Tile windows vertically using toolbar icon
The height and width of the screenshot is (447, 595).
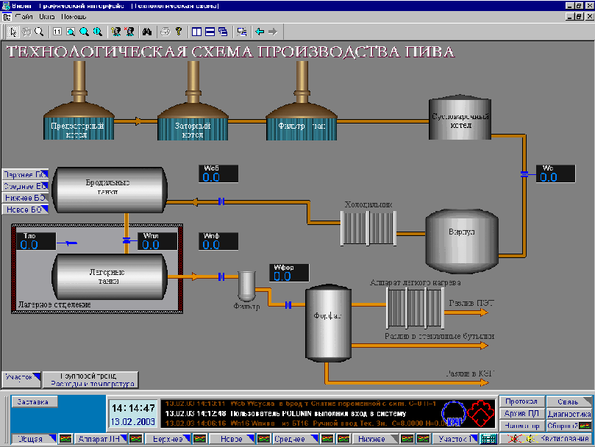pyautogui.click(x=196, y=32)
